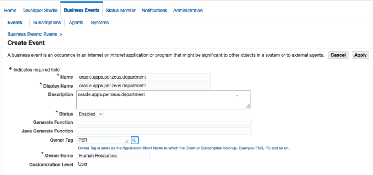This screenshot has height=175, width=373.
Task: Open the Notifications tab
Action: 154,11
